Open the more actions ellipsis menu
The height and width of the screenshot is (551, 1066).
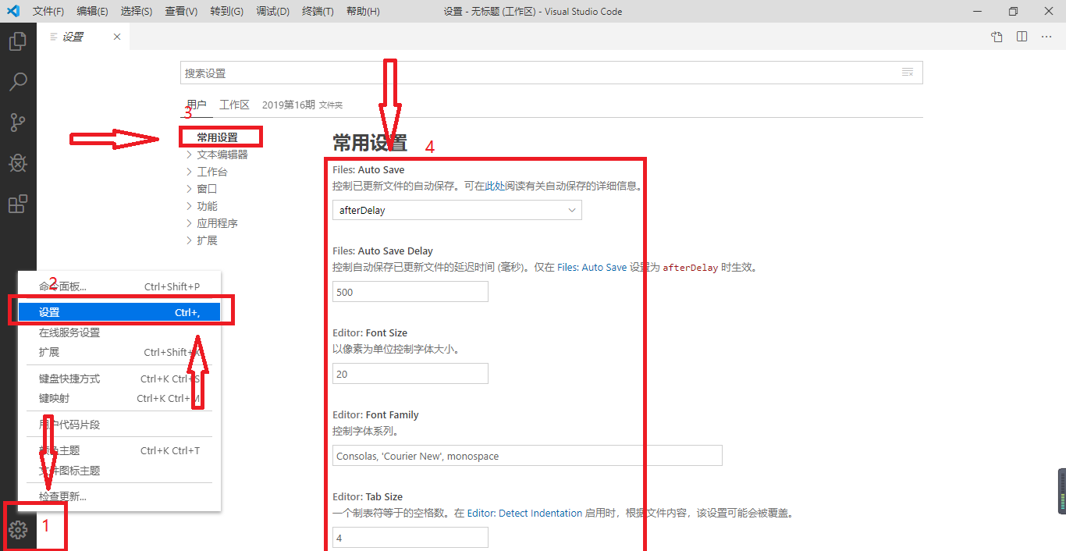pyautogui.click(x=1046, y=37)
